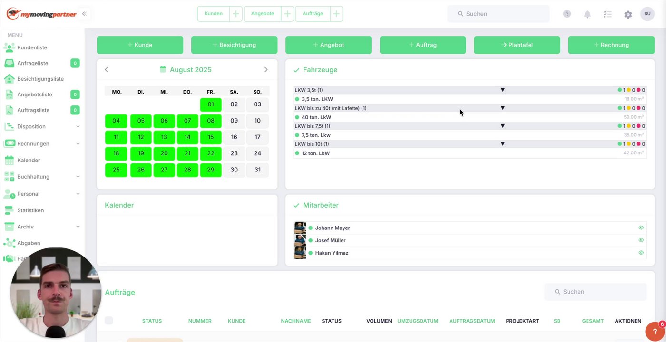Click the Kundenliste sidebar icon
Viewport: 666px width, 342px height.
9,47
